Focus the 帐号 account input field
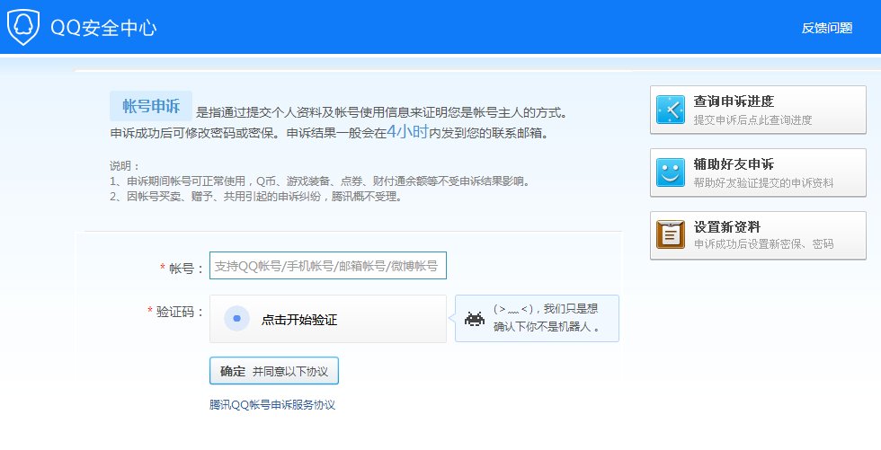Viewport: 881px width, 450px height. [x=328, y=265]
